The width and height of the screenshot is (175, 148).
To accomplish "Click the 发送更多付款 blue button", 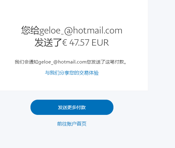I will pos(72,107).
